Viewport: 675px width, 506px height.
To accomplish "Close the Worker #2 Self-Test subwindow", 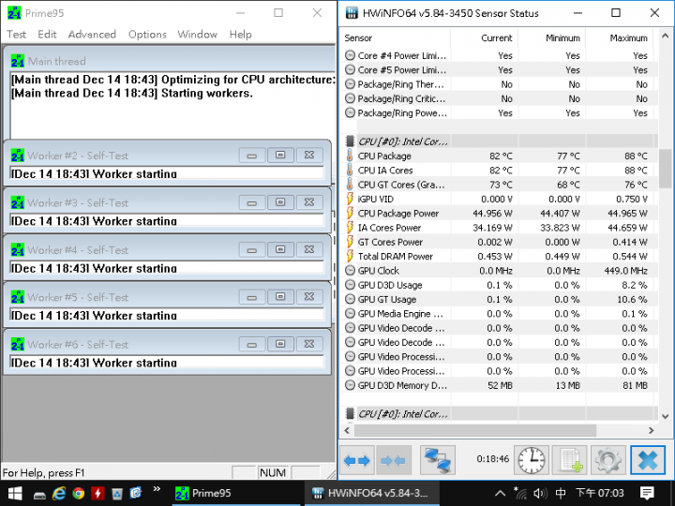I will pos(309,156).
